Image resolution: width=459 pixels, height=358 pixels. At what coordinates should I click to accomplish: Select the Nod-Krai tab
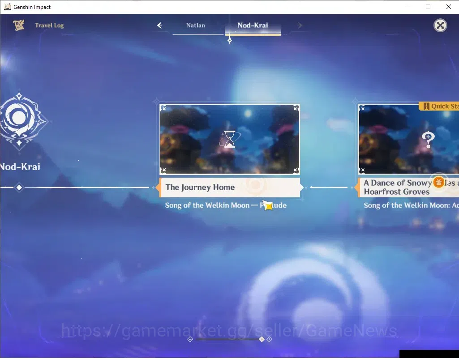(x=253, y=26)
